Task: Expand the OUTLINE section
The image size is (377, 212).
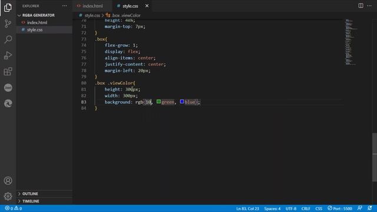Action: pyautogui.click(x=30, y=194)
